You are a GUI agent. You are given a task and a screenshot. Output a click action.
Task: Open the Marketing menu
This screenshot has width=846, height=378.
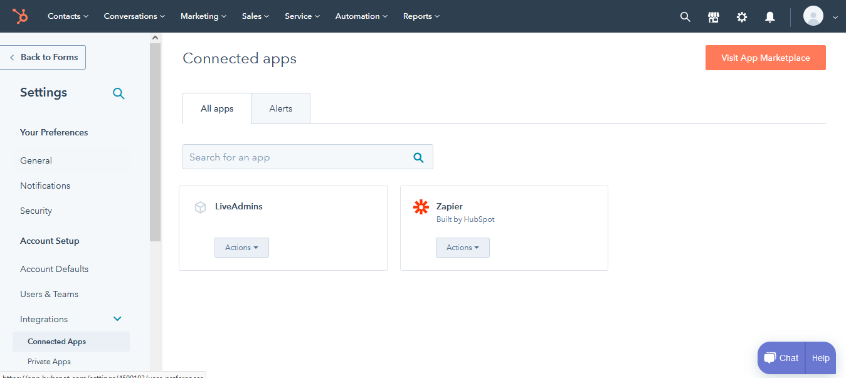203,16
